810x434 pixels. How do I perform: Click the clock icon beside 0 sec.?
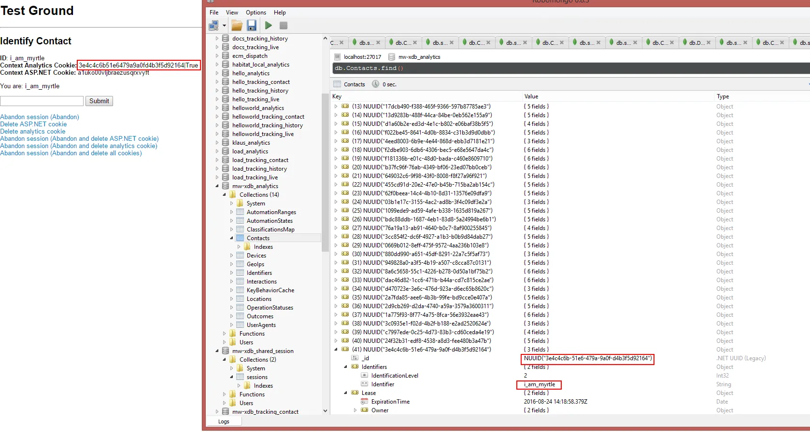(375, 84)
